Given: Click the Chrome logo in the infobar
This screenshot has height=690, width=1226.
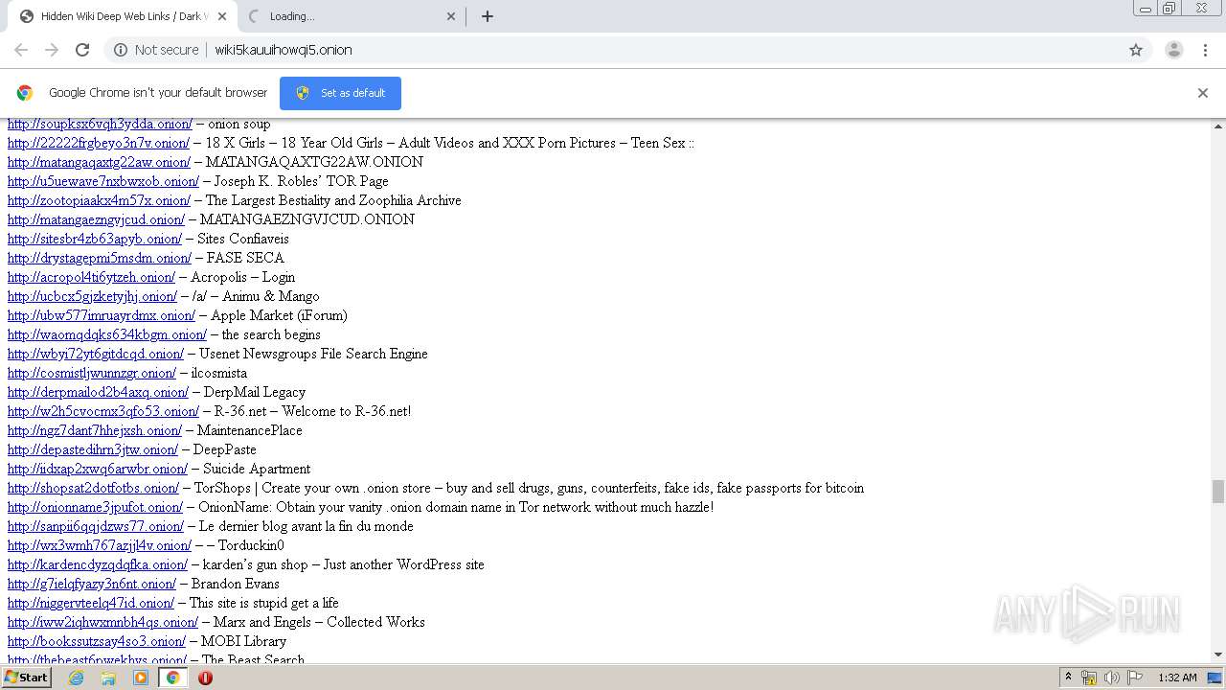Looking at the screenshot, I should tap(25, 93).
